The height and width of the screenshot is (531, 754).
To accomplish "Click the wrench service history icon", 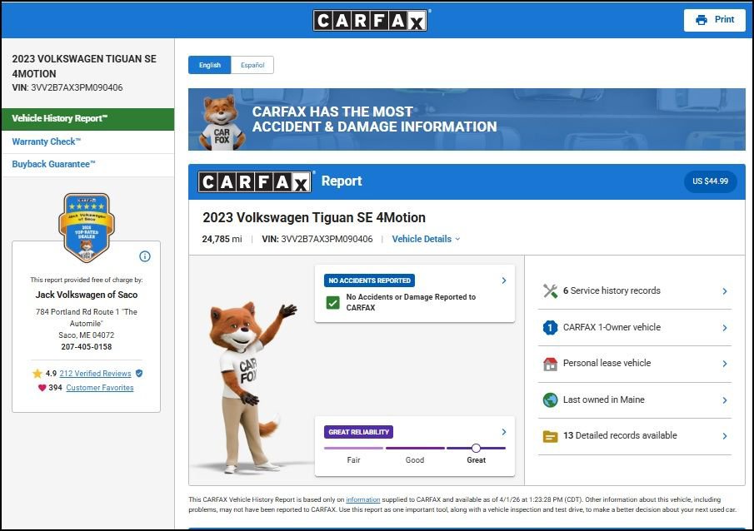I will [550, 291].
